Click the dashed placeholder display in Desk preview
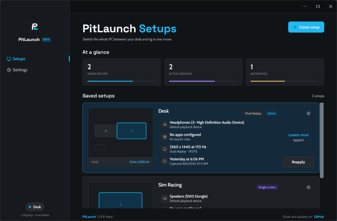The width and height of the screenshot is (337, 221). point(100,147)
